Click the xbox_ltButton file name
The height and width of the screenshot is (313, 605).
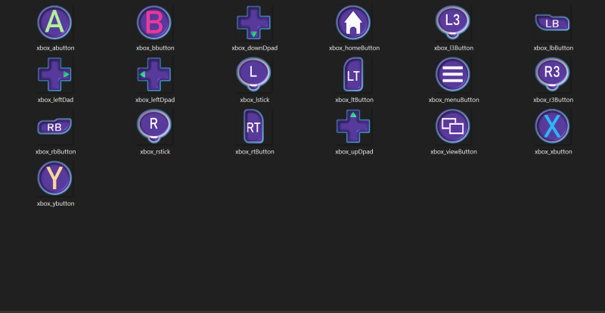pos(354,100)
